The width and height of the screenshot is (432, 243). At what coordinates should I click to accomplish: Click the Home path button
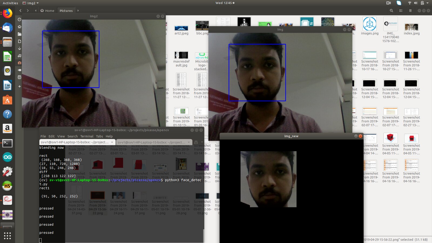tap(47, 11)
